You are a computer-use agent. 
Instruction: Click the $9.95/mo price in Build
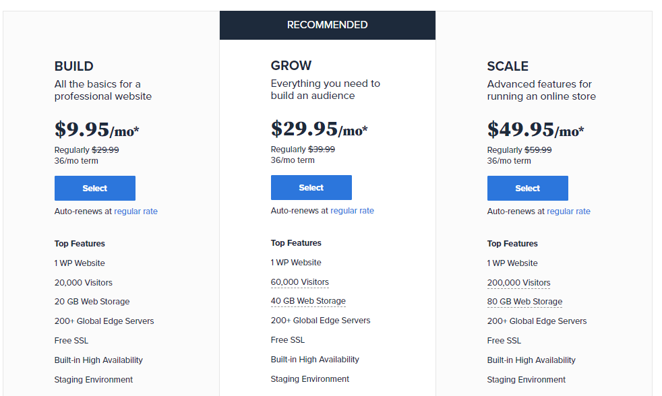pyautogui.click(x=96, y=129)
